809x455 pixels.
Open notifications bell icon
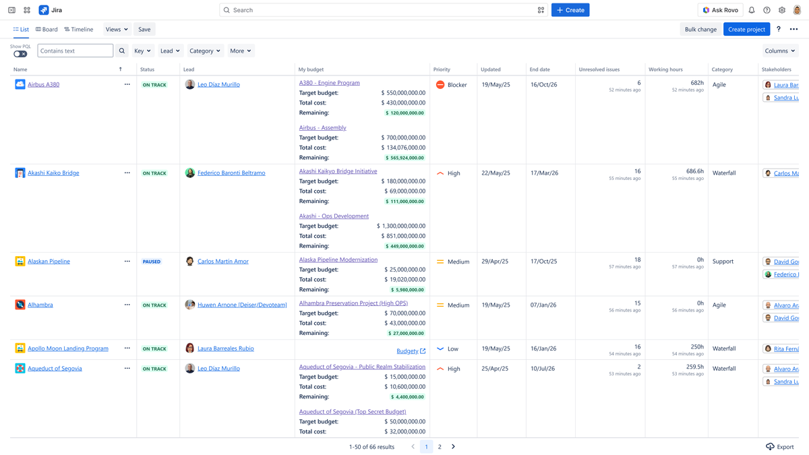click(x=752, y=10)
